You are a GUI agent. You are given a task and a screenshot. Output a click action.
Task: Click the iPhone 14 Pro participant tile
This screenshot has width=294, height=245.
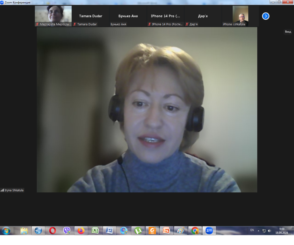click(165, 16)
